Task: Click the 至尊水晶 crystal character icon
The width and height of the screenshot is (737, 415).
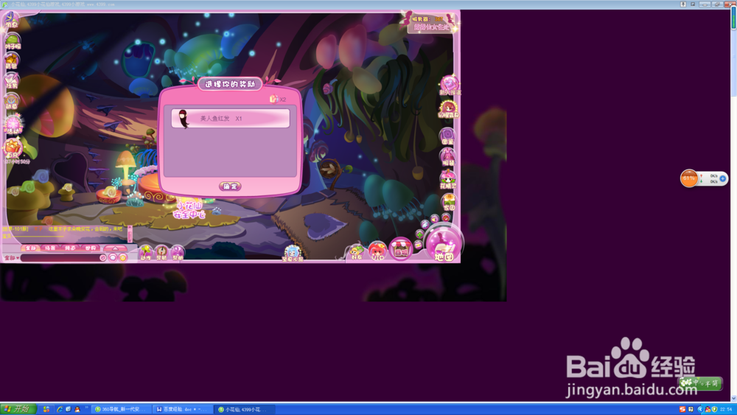Action: pyautogui.click(x=292, y=254)
